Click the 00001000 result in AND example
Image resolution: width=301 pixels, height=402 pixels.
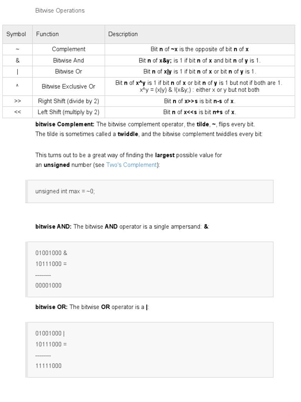(49, 285)
